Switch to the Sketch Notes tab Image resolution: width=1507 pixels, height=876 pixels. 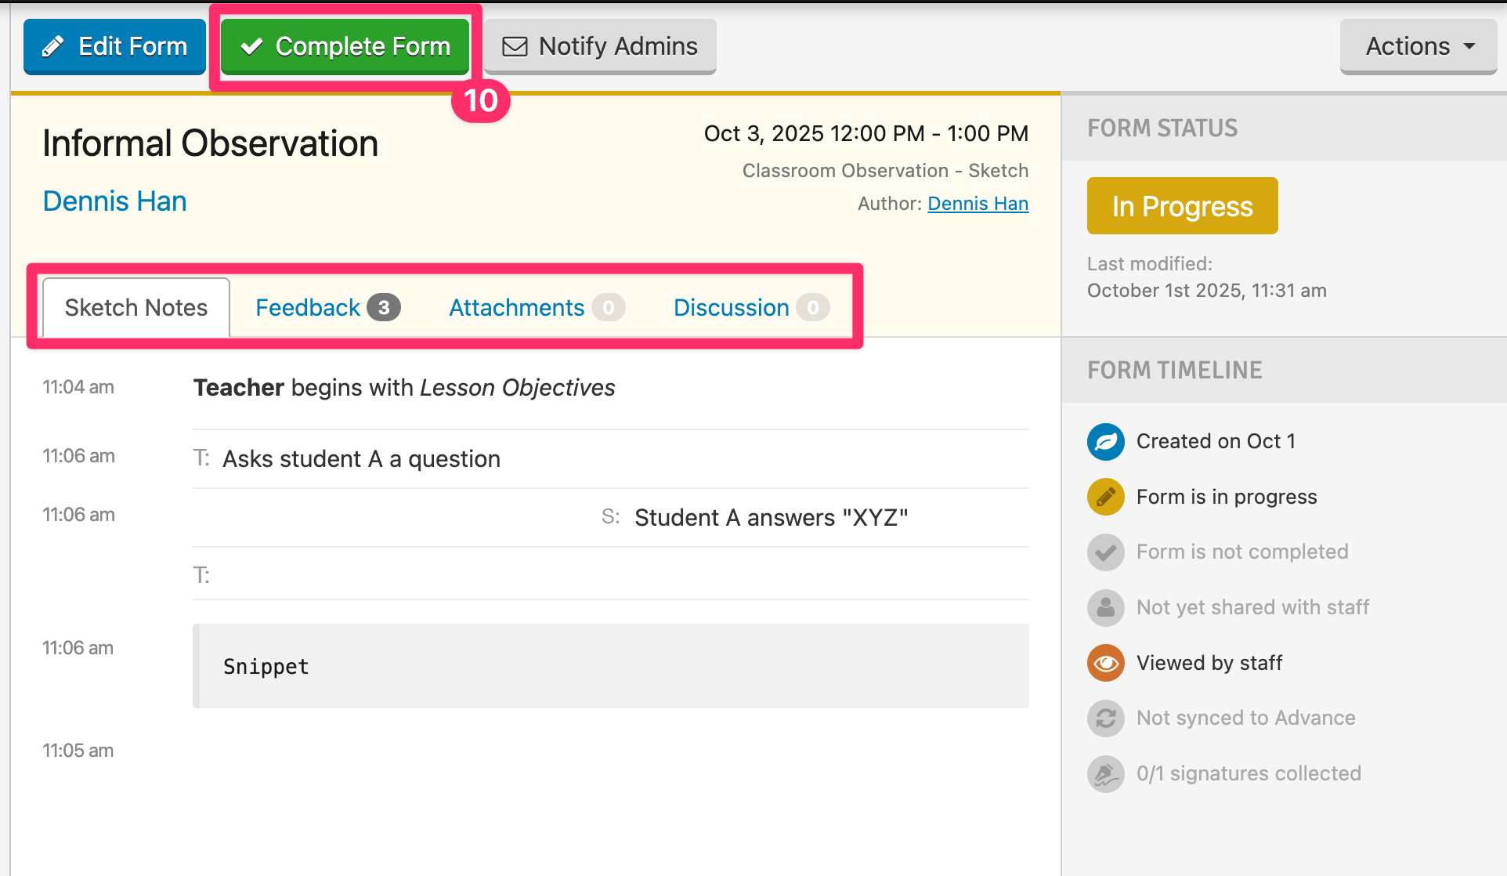tap(136, 307)
